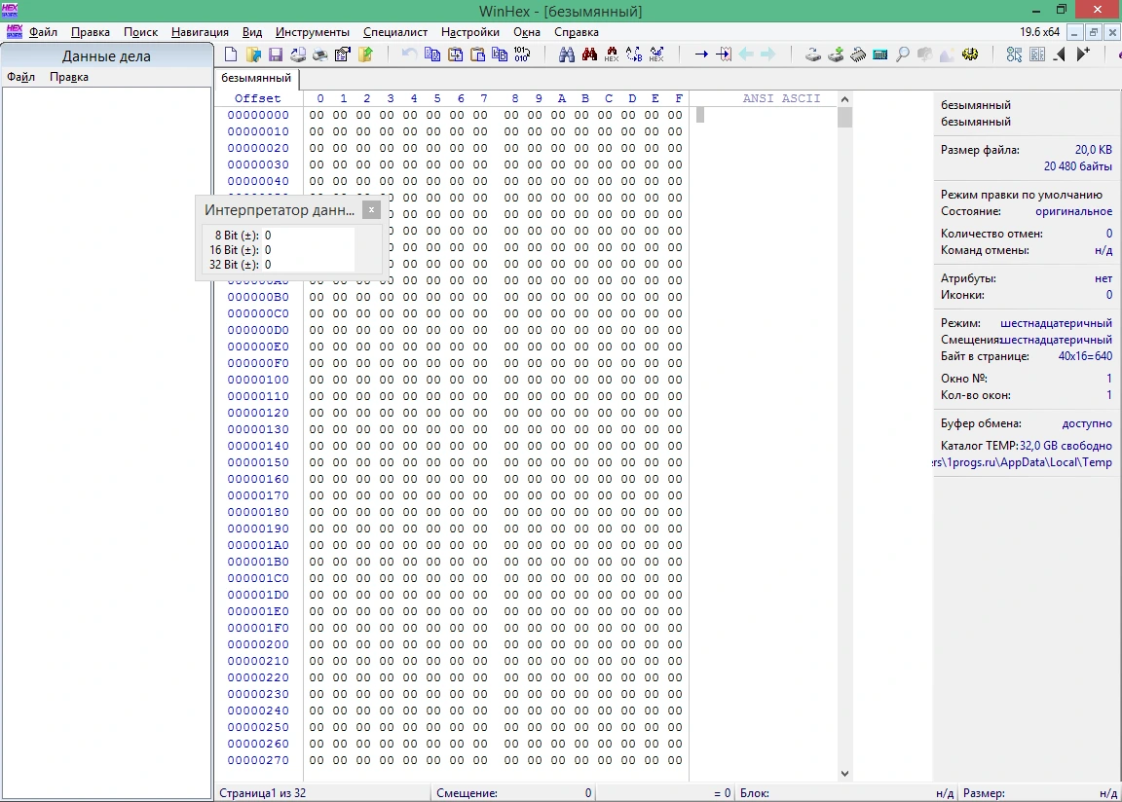Click the magnifying glass analysis icon

coord(903,55)
